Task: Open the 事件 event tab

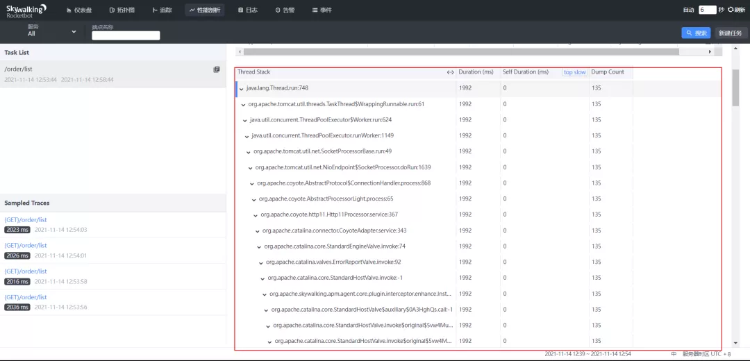Action: pos(322,10)
